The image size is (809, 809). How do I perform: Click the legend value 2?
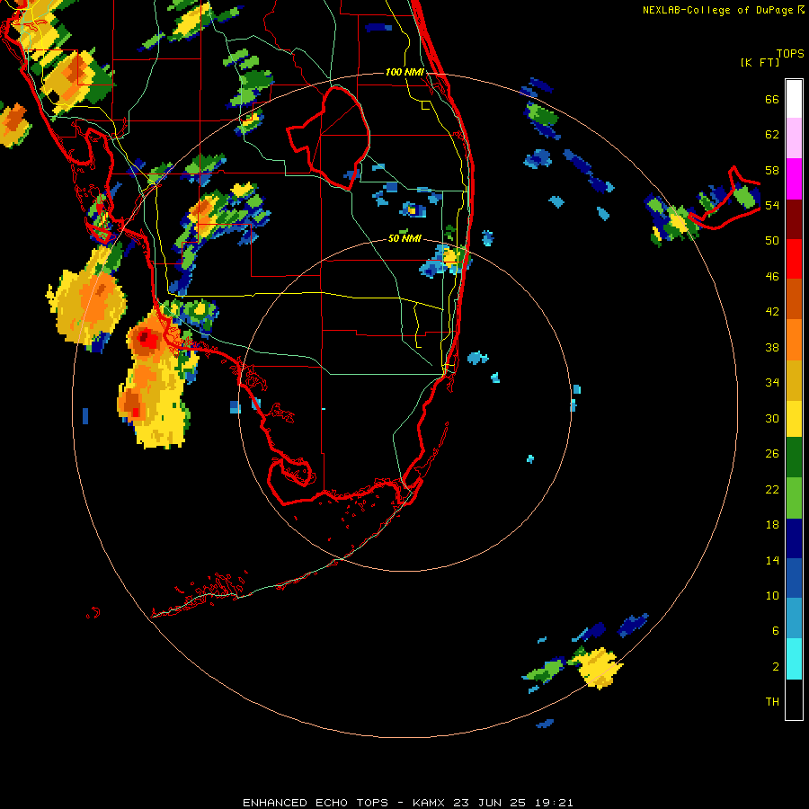(776, 667)
